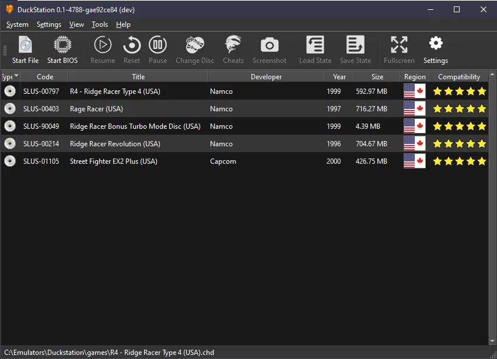Click code SLUS-00403
The width and height of the screenshot is (497, 359).
(x=41, y=109)
